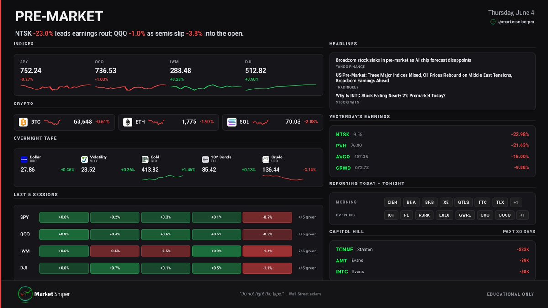Screen dimensions: 548x308
Task: Click the PVH earnings ticker
Action: [x=342, y=146]
